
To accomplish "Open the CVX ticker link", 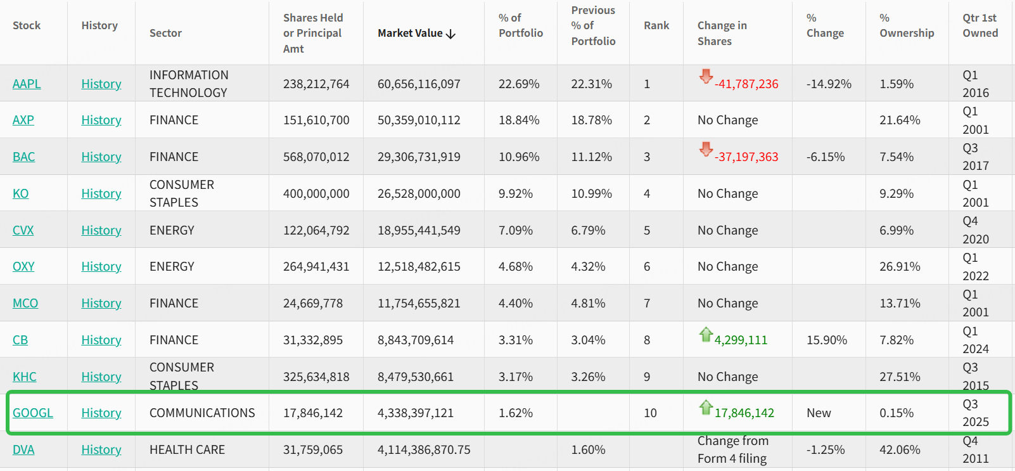I will tap(23, 230).
